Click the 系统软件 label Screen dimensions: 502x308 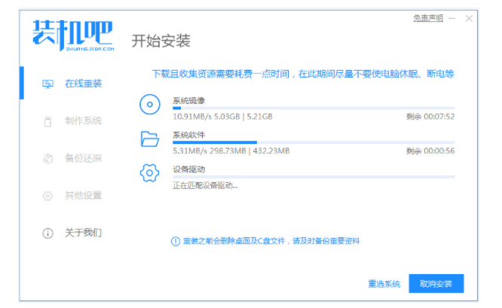[189, 135]
